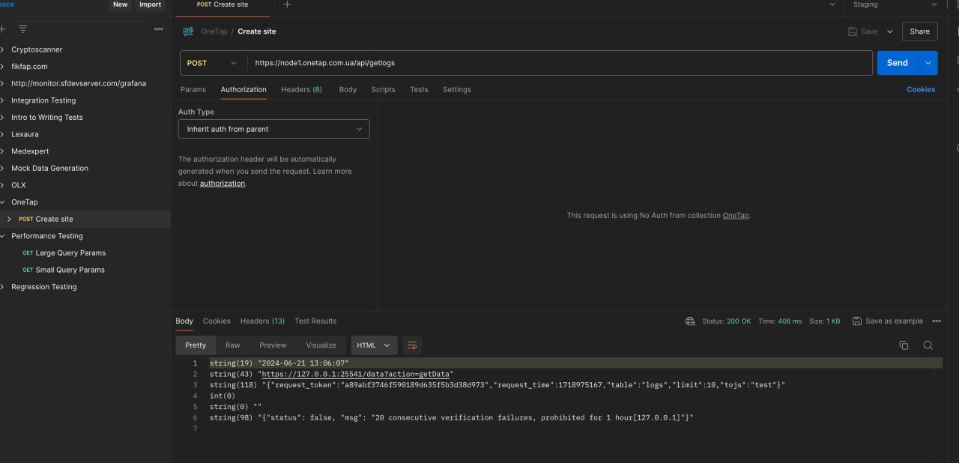959x463 pixels.
Task: Click the filter collections icon in sidebar
Action: pos(23,29)
